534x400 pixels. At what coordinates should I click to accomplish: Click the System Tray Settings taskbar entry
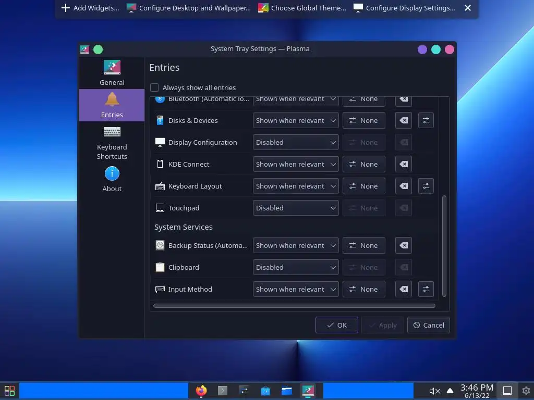tap(308, 391)
